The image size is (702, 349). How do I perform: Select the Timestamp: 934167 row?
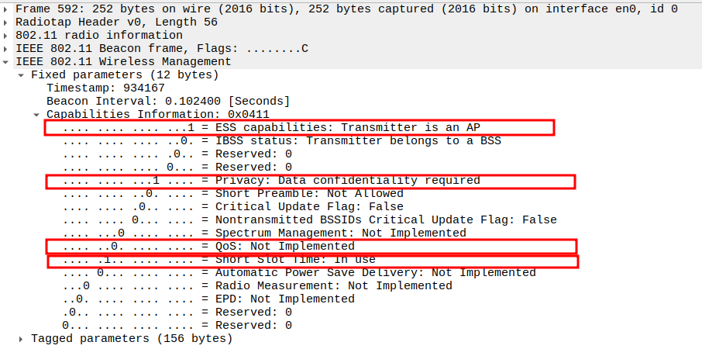coord(105,88)
